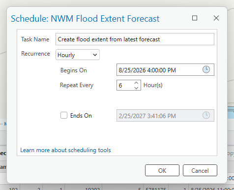The height and width of the screenshot is (190, 234).
Task: Cancel the schedule dialog
Action: (200, 170)
